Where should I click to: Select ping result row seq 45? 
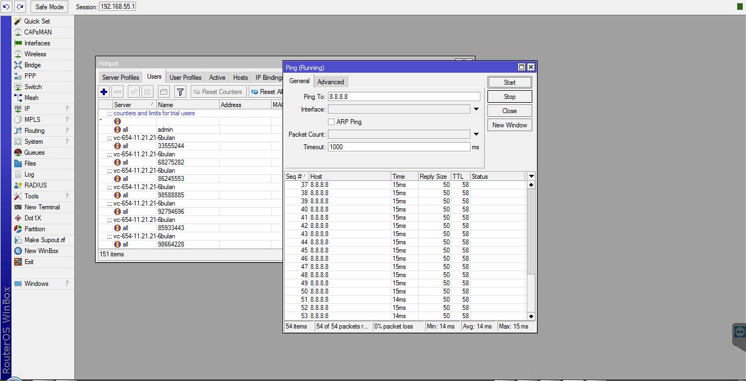(x=405, y=250)
